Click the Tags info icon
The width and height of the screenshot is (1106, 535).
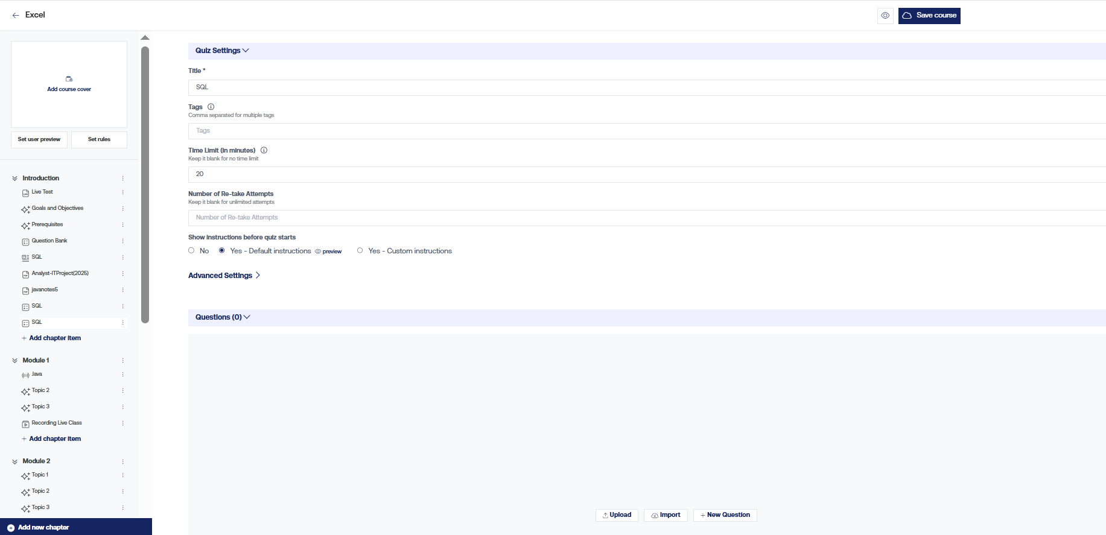click(211, 107)
